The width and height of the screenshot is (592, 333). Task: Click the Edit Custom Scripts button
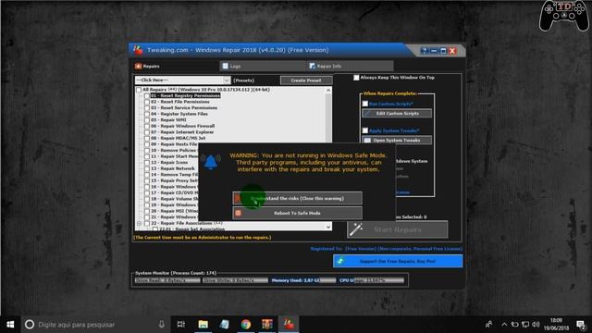tap(397, 113)
